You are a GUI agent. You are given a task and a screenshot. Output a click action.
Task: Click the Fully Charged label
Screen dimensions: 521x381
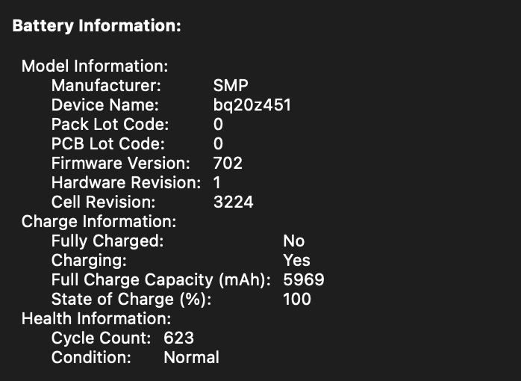[107, 241]
